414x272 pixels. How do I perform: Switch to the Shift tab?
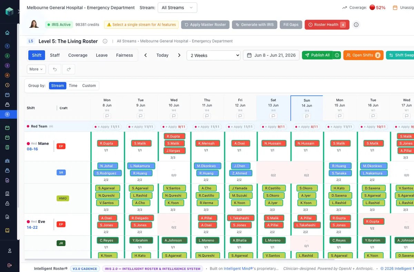click(x=37, y=55)
